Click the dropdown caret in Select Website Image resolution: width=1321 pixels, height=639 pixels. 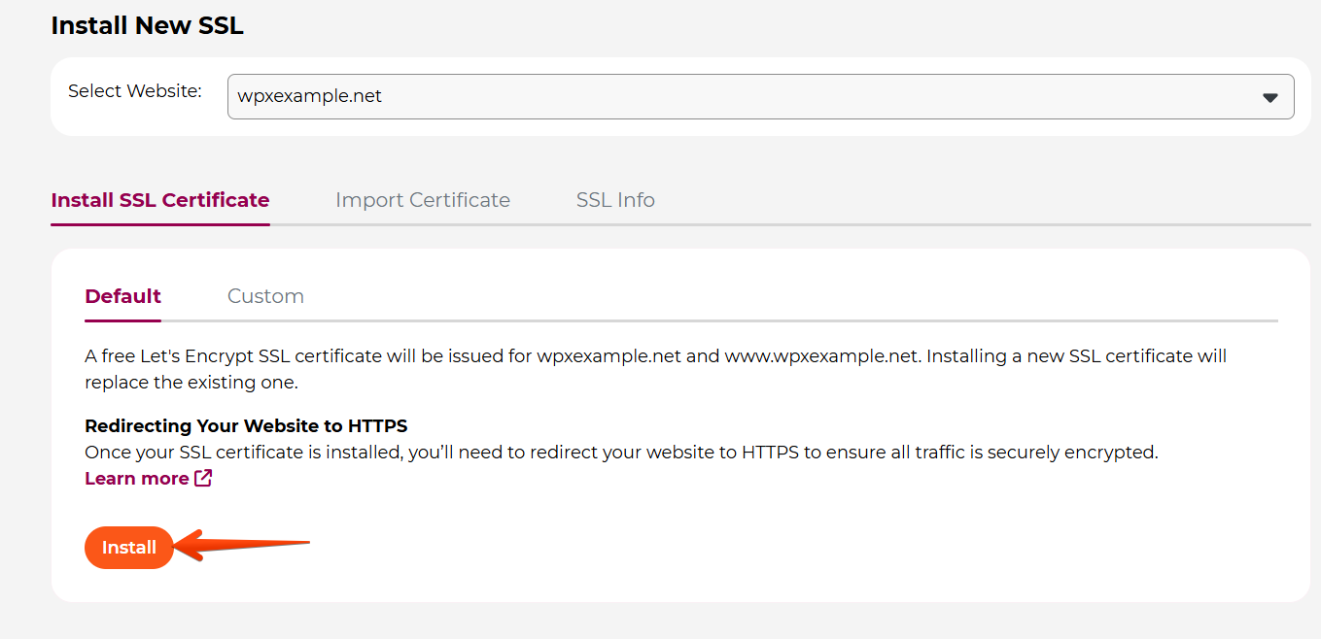1269,97
